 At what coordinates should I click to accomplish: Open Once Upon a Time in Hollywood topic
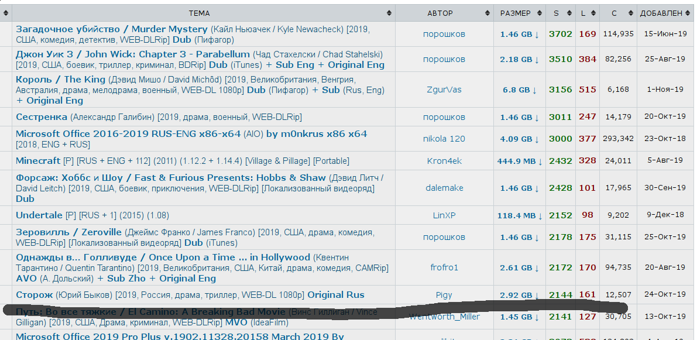click(163, 257)
